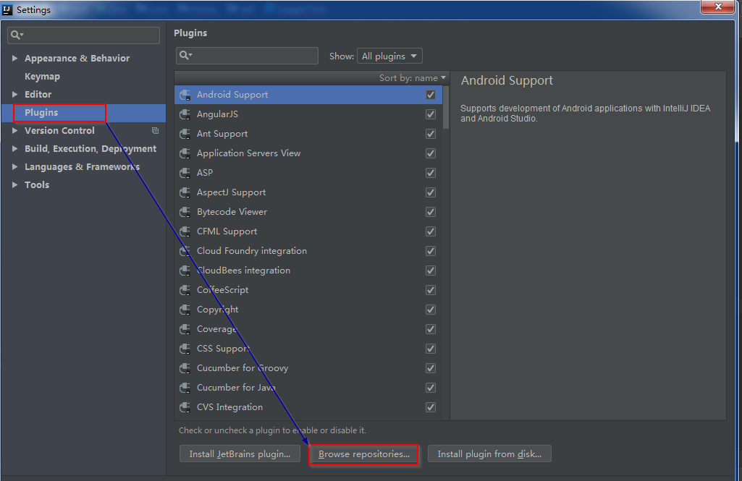Click the Copyright plugin icon
This screenshot has height=481, width=742.
(x=185, y=310)
